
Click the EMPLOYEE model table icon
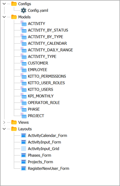pos(23,70)
